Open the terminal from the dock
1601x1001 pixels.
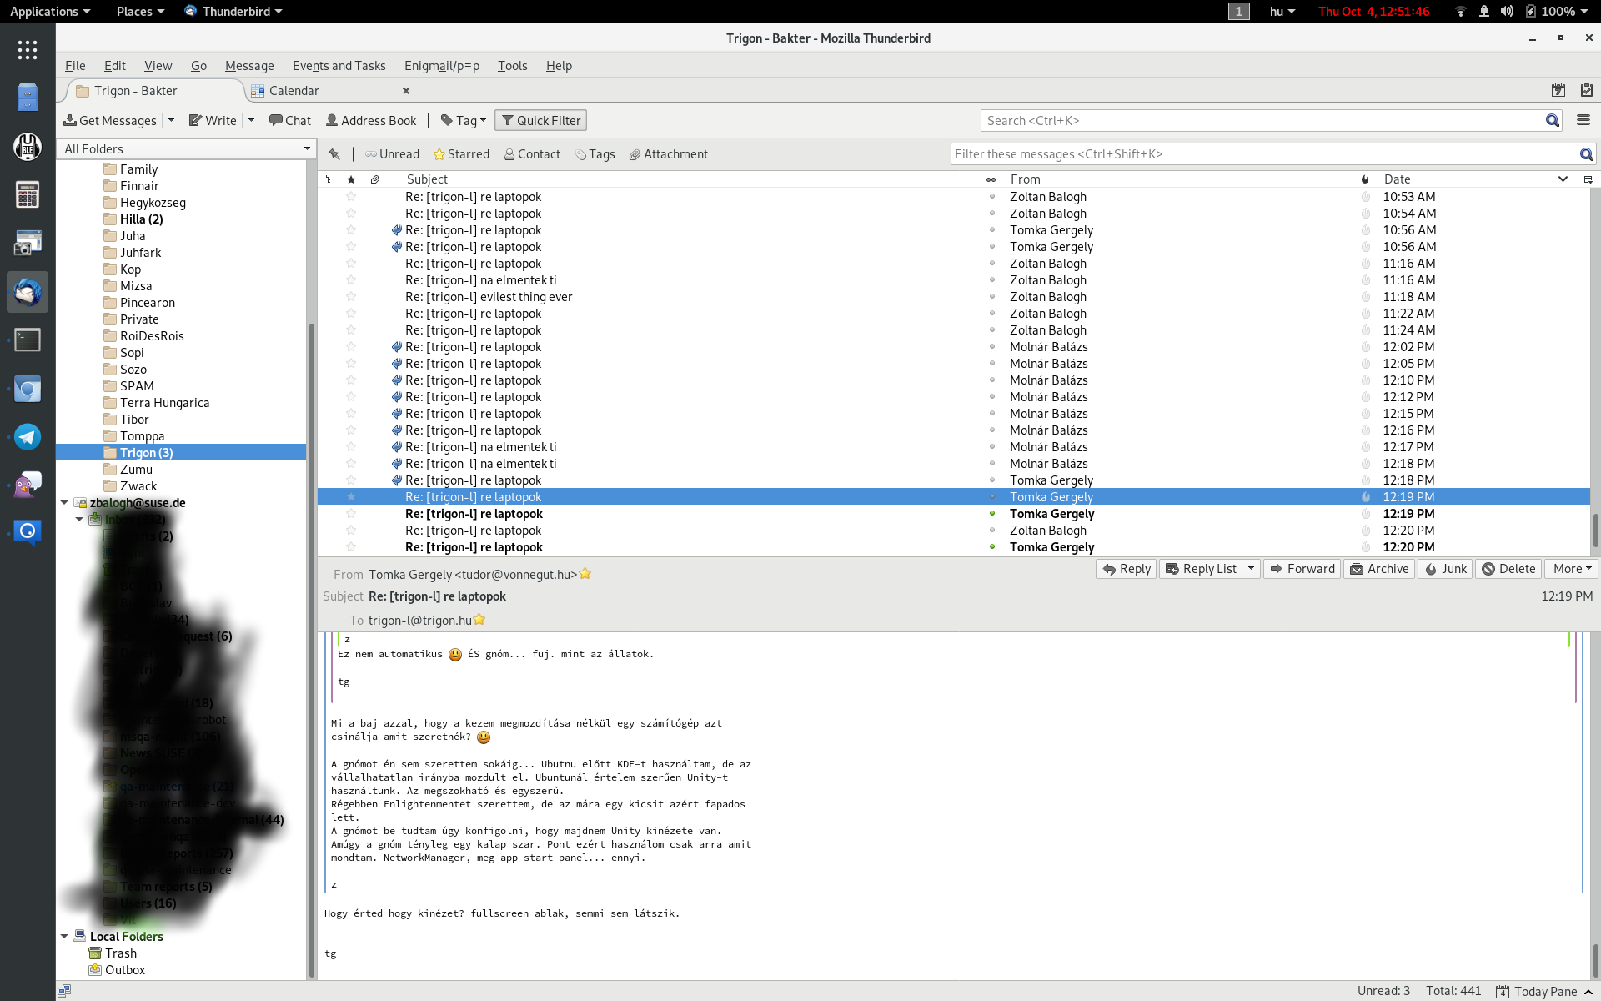point(28,340)
